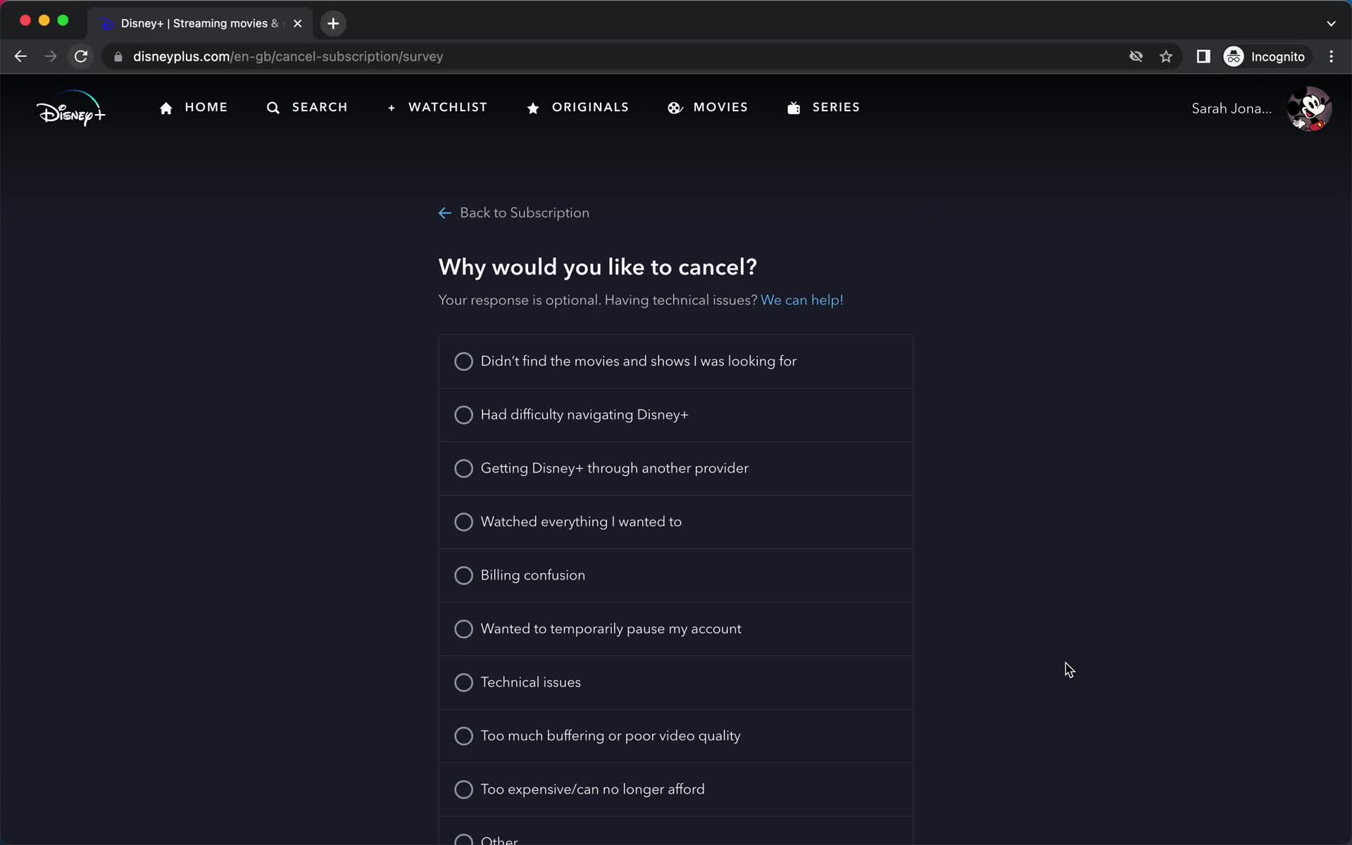Enable 'Billing confusion' cancellation reason
Image resolution: width=1352 pixels, height=845 pixels.
(x=463, y=575)
